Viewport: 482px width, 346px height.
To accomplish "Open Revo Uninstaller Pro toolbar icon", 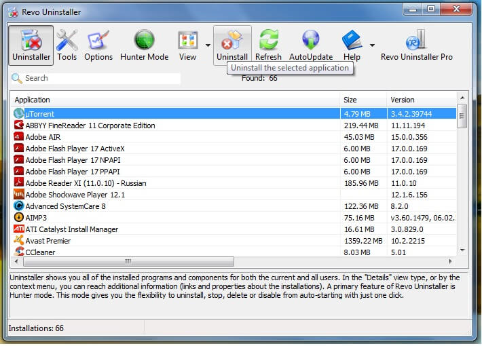I will [x=417, y=45].
